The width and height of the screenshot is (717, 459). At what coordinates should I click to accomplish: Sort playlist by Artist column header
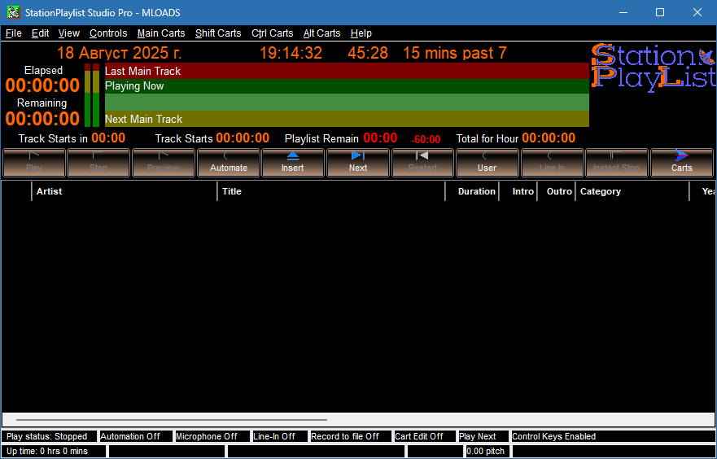[x=124, y=191]
